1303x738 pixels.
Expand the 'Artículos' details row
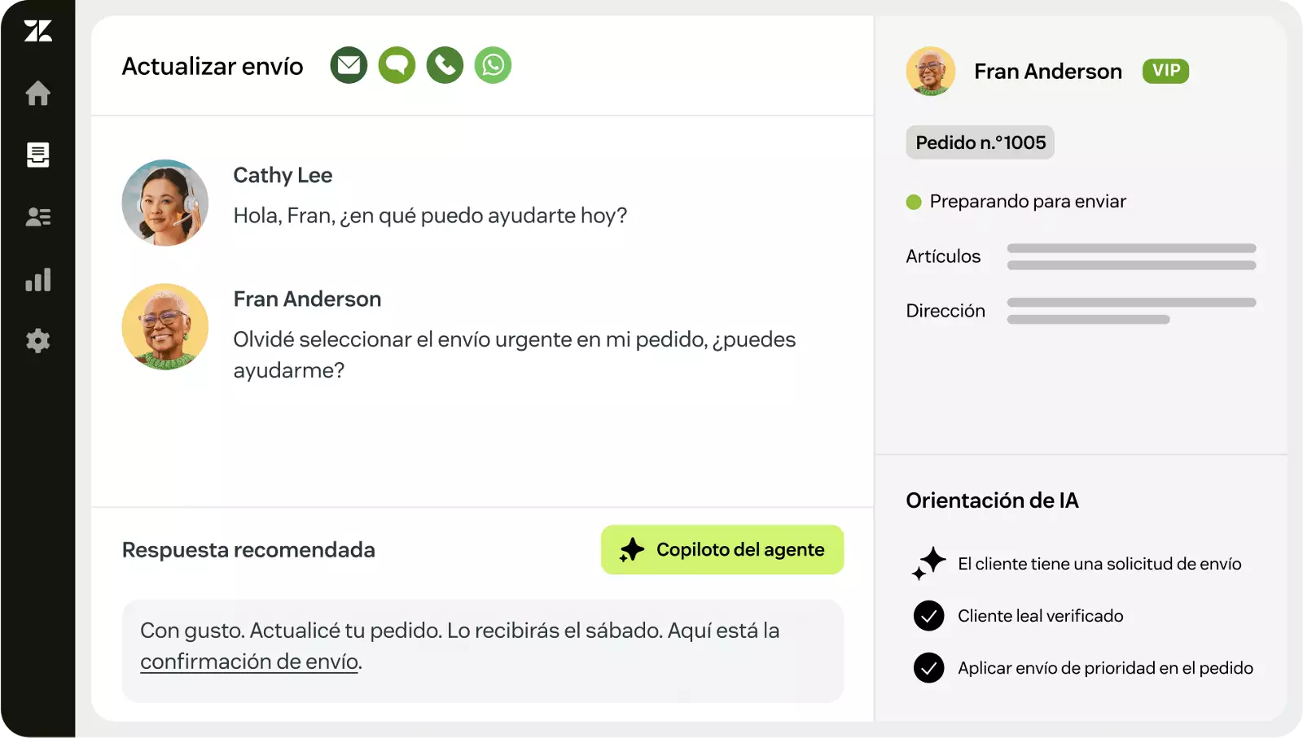click(x=944, y=256)
